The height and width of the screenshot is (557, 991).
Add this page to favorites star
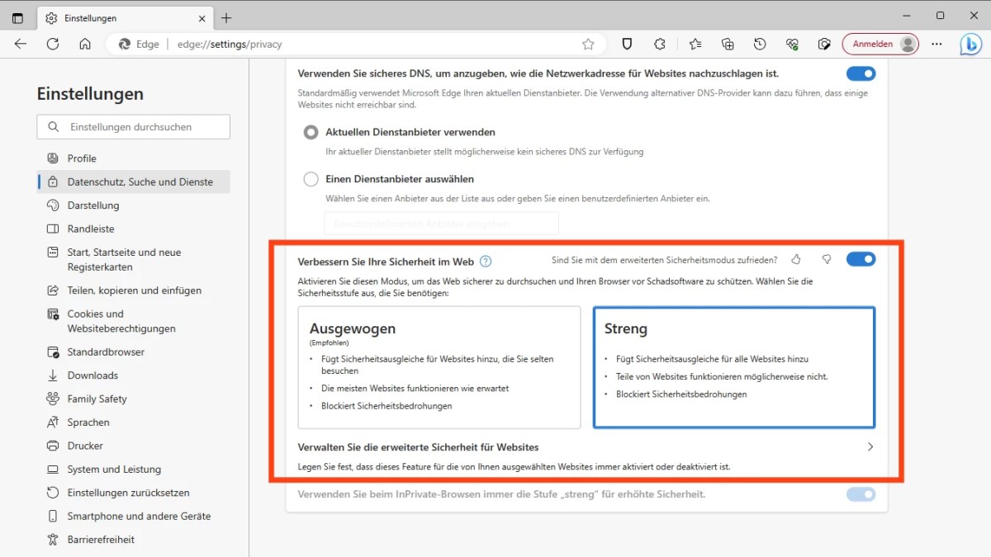588,45
